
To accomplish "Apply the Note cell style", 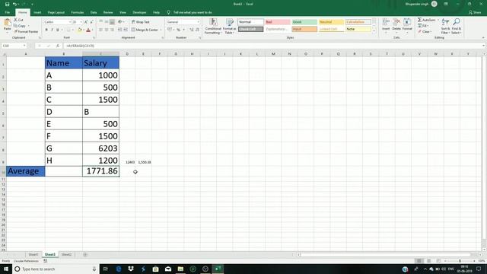I will (x=358, y=29).
